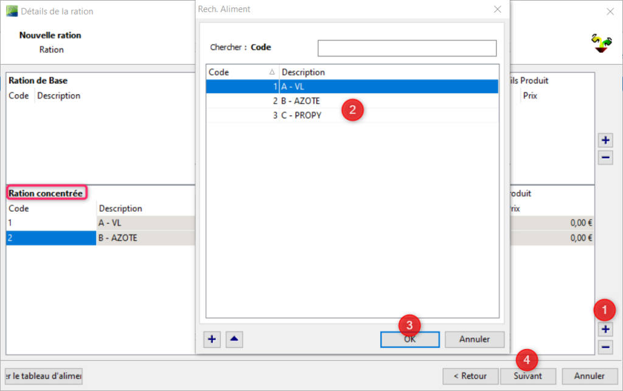Click plus icon in Rech. Aliment dialog

(x=212, y=339)
